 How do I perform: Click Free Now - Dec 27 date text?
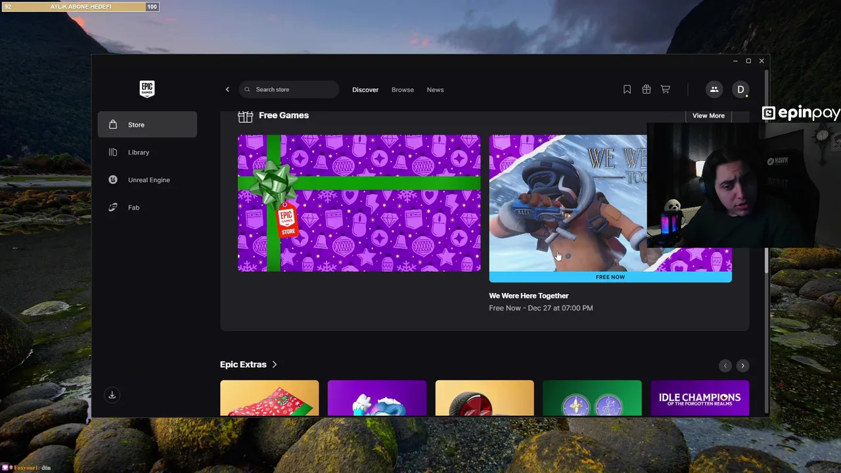[541, 308]
